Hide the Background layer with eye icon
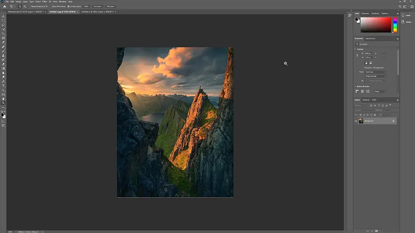 point(356,121)
